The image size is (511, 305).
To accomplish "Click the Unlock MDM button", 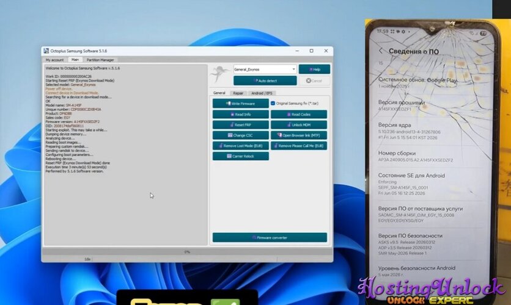I will click(x=298, y=124).
